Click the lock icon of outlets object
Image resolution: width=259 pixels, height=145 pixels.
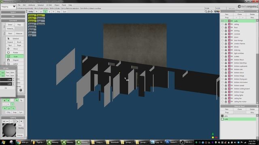pos(226,56)
